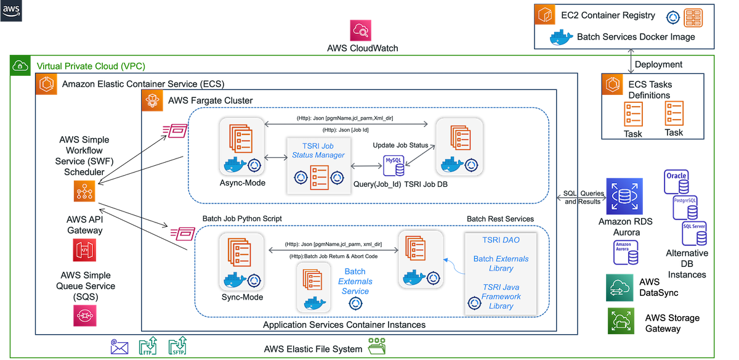Click the TSRI Job Status Manager box
Image resolution: width=739 pixels, height=360 pixels.
pyautogui.click(x=318, y=166)
